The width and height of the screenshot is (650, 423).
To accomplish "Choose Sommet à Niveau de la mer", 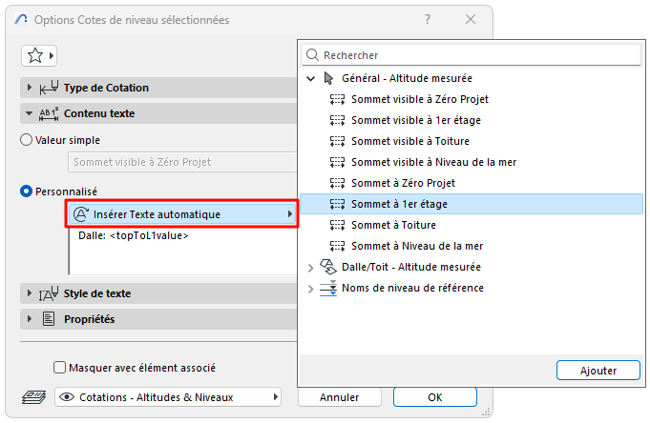I will pyautogui.click(x=417, y=246).
